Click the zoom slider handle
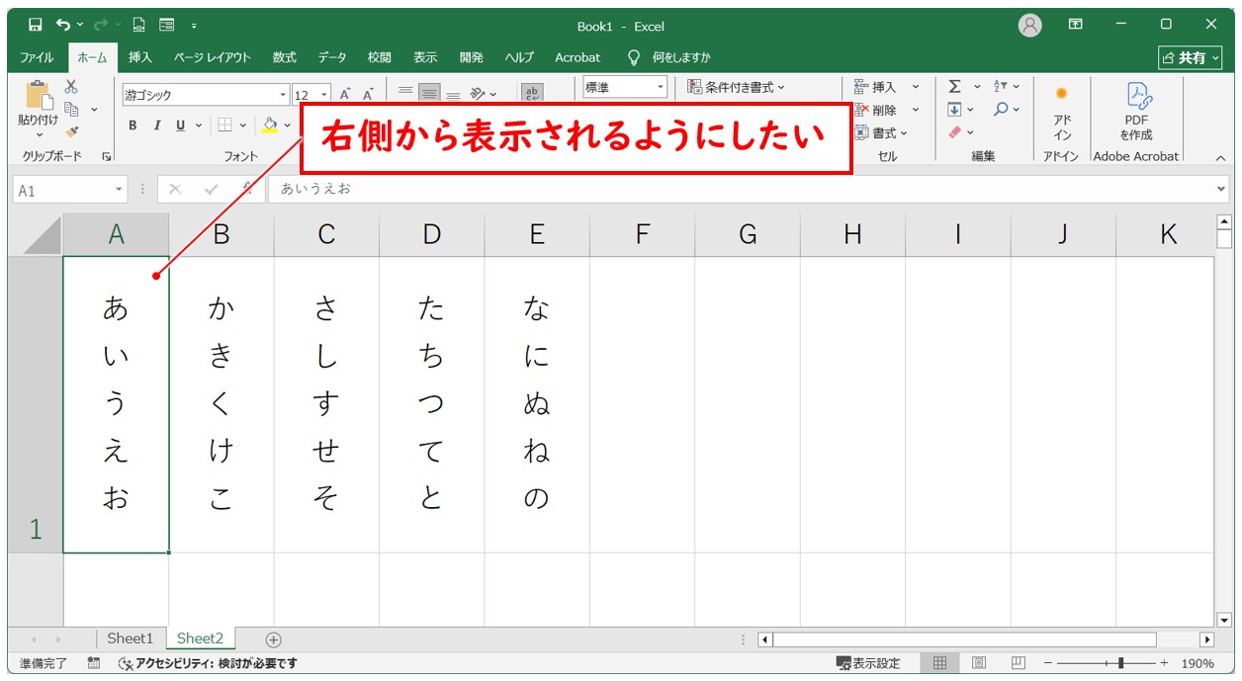Viewport: 1242px width, 681px height. coord(1120,663)
